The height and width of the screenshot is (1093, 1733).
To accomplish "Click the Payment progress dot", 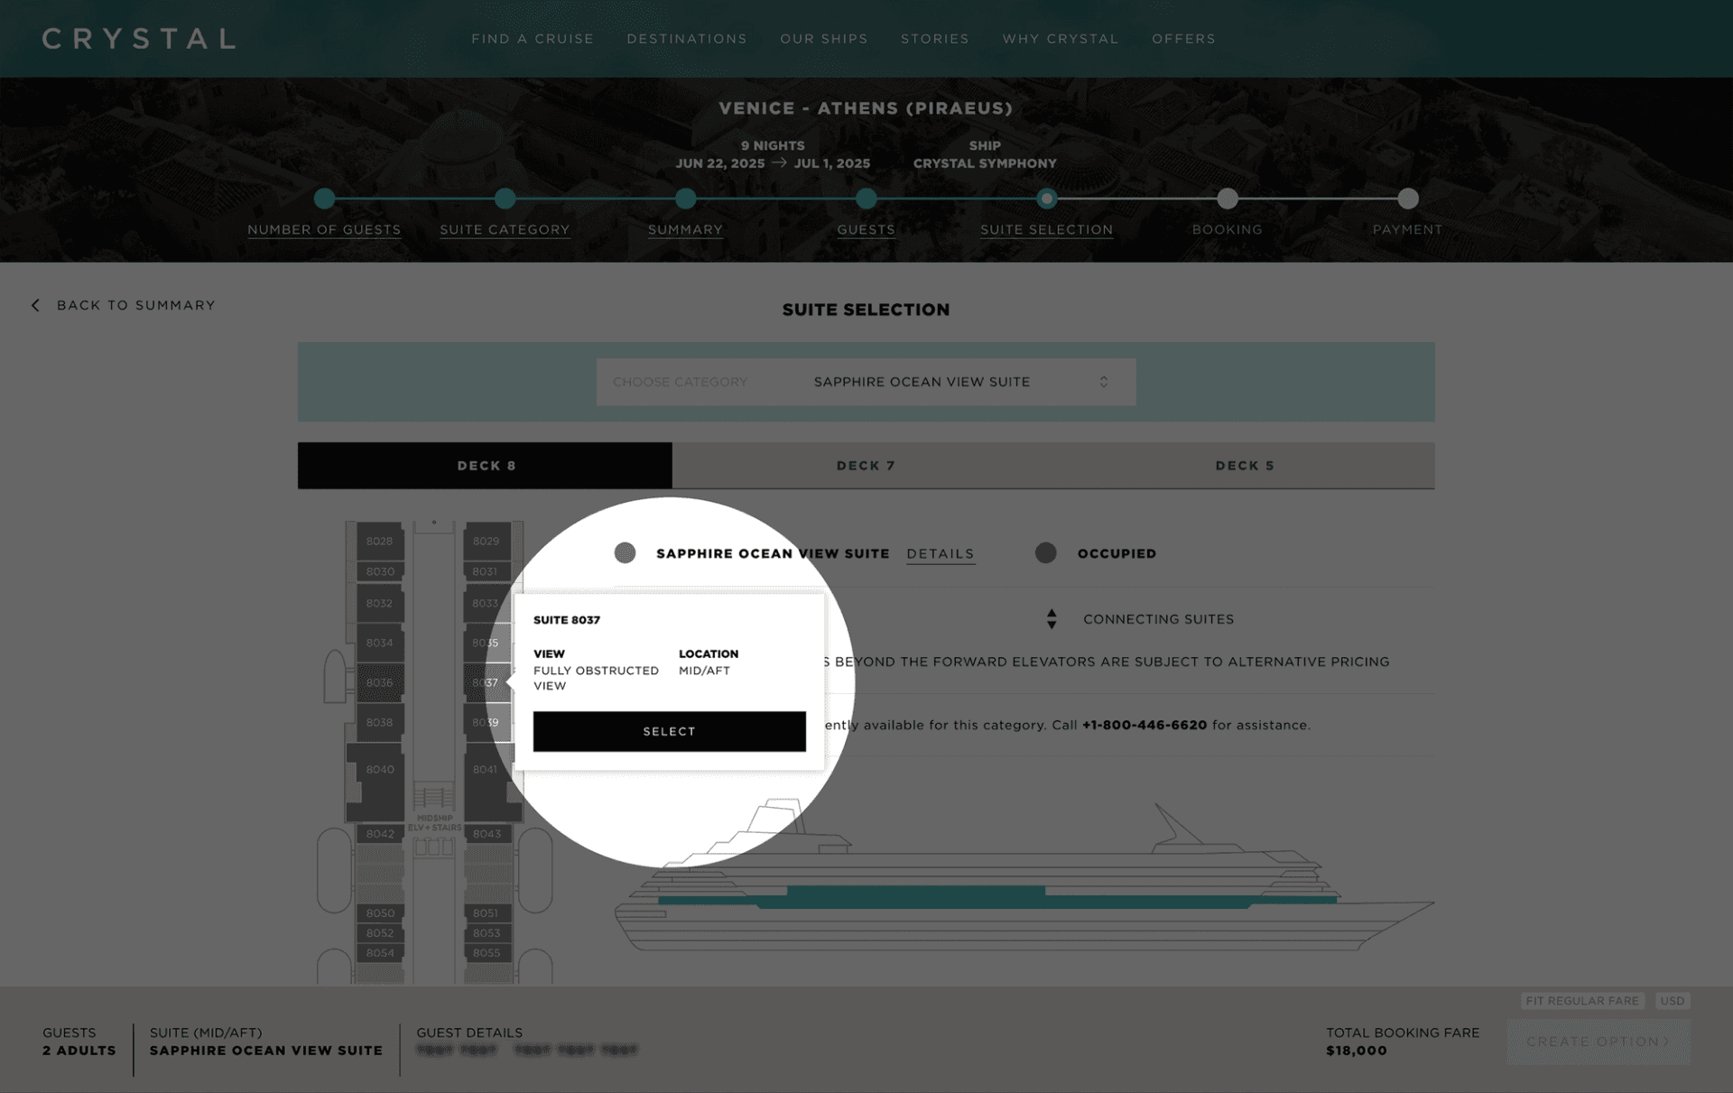I will coord(1407,199).
